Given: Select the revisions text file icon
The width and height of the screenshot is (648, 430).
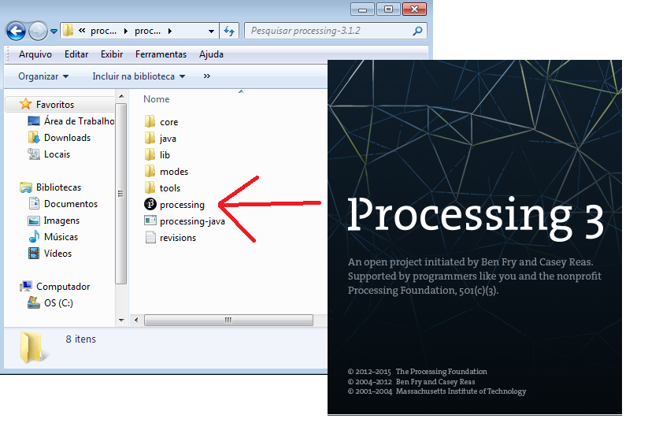Looking at the screenshot, I should click(150, 237).
